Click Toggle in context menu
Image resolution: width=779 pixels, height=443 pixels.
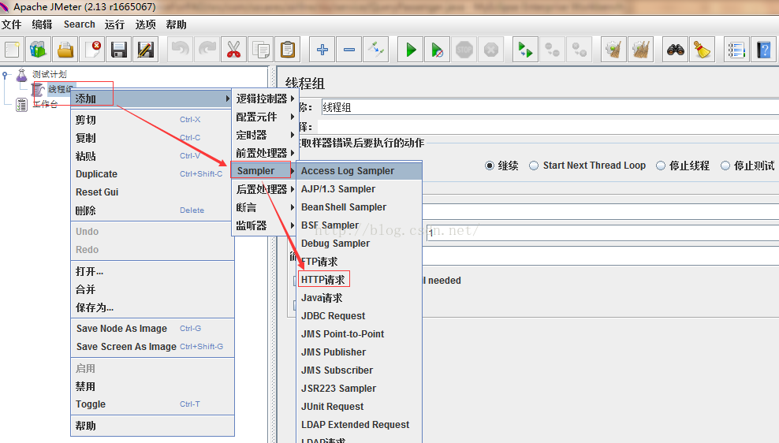coord(152,404)
